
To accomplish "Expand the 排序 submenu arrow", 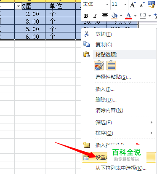I will pos(152,133).
